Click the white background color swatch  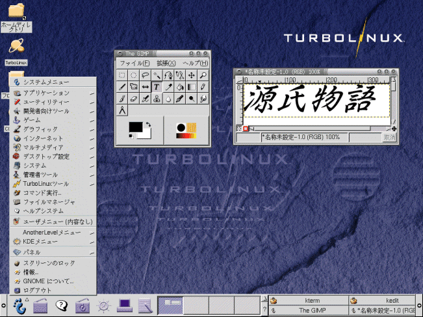(x=147, y=134)
